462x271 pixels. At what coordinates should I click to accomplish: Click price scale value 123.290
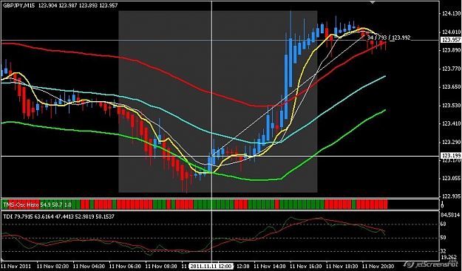(451, 143)
